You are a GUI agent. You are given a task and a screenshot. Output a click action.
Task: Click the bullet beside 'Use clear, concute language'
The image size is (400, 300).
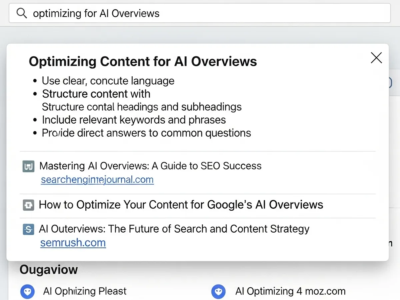click(35, 80)
